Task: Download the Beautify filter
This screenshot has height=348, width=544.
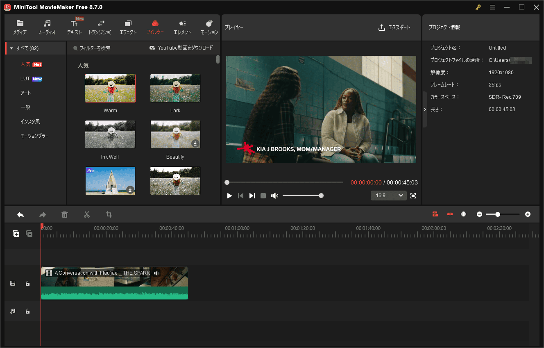Action: click(195, 143)
